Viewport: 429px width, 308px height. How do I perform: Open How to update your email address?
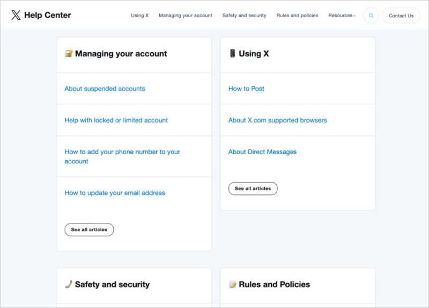(x=115, y=193)
